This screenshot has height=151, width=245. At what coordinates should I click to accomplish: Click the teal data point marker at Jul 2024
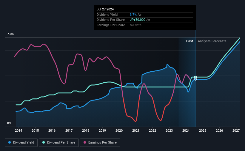[195, 77]
